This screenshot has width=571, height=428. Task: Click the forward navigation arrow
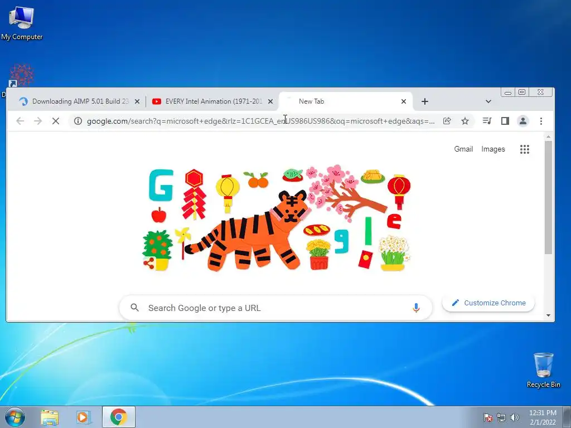pos(38,121)
